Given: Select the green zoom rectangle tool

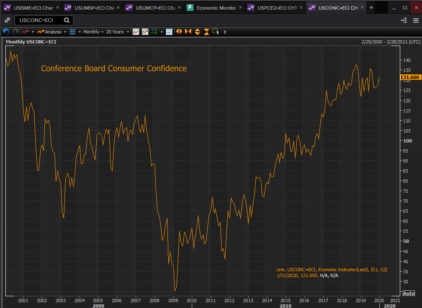Looking at the screenshot, I should click(216, 32).
